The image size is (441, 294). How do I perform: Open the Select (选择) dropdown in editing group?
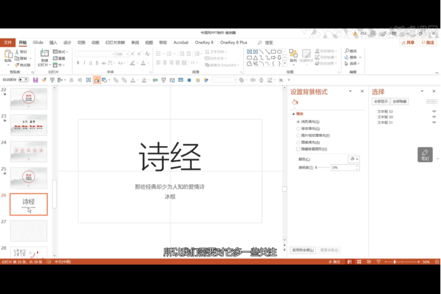[x=352, y=64]
